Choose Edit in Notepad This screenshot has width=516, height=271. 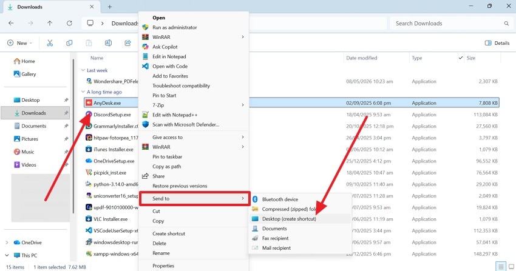(x=194, y=56)
